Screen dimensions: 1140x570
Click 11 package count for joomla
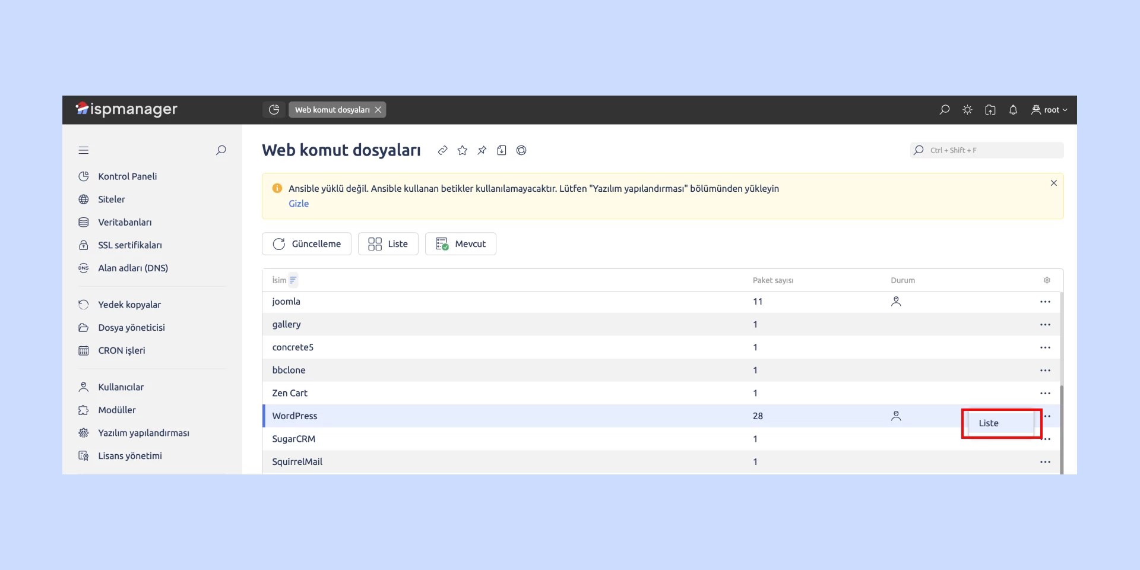pyautogui.click(x=758, y=302)
